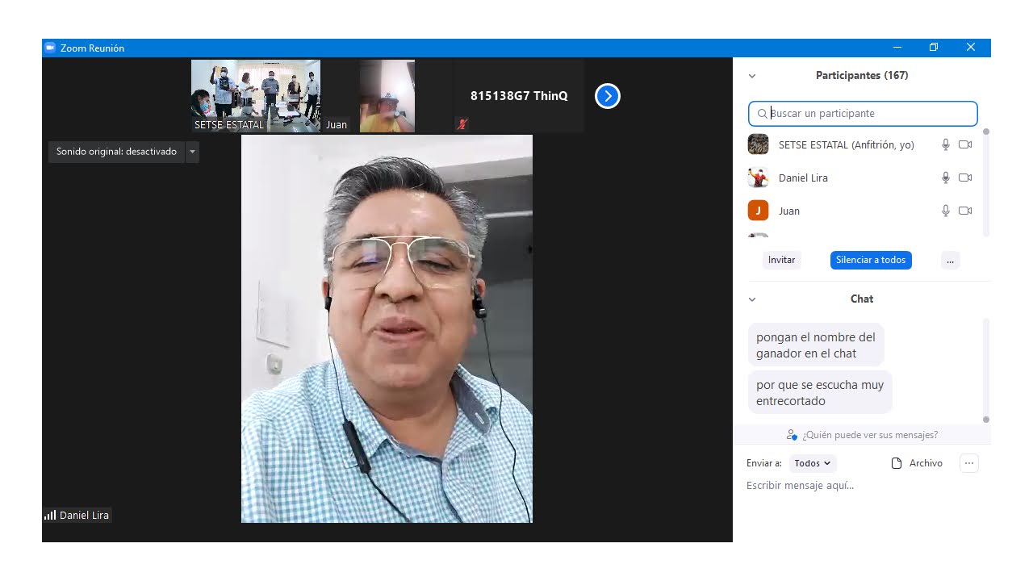Click the Daniel Lira speaker name label

[84, 515]
